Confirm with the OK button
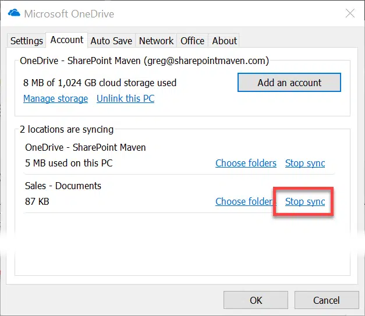Screen dimensions: 365x316 (256, 300)
